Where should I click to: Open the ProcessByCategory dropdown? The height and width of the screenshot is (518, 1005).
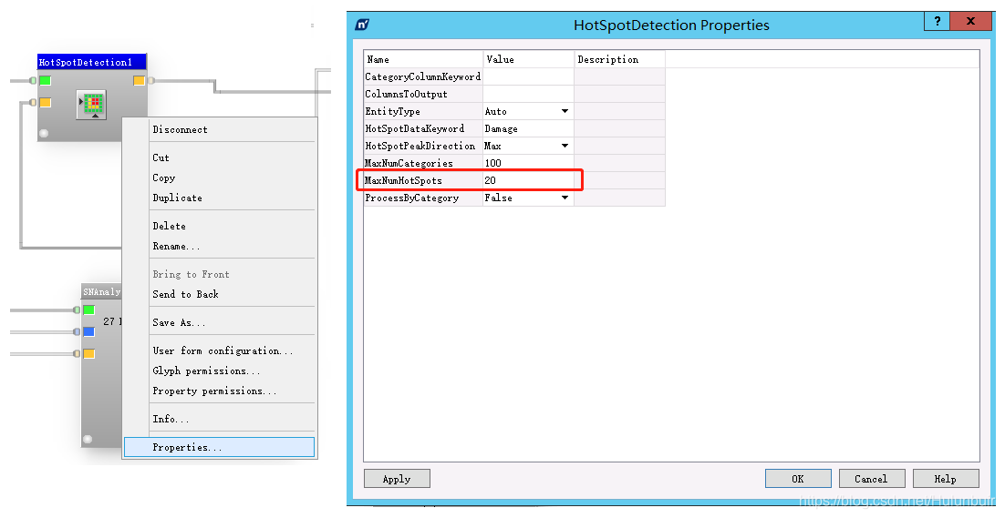565,198
